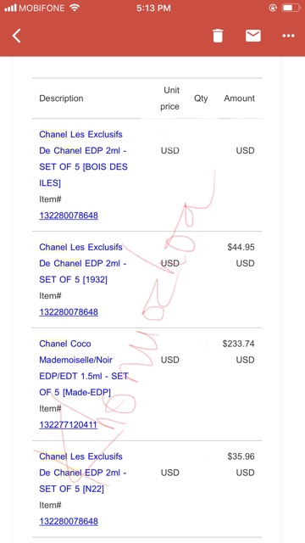Open item number 132277120411
The image size is (305, 543).
(x=68, y=424)
